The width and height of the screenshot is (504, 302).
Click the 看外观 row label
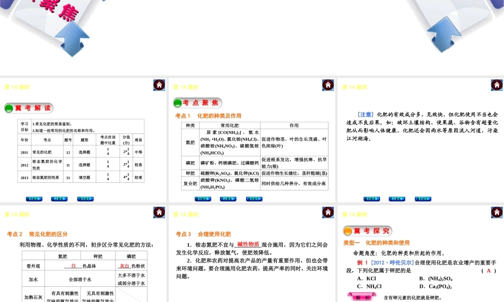(x=33, y=266)
